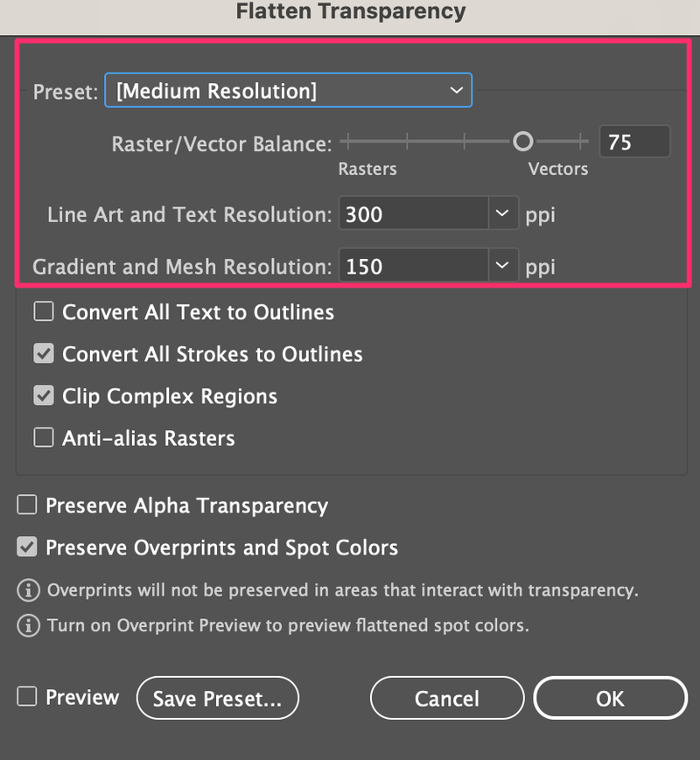700x760 pixels.
Task: Disable Preserve Overprints and Spot Colors
Action: click(26, 547)
